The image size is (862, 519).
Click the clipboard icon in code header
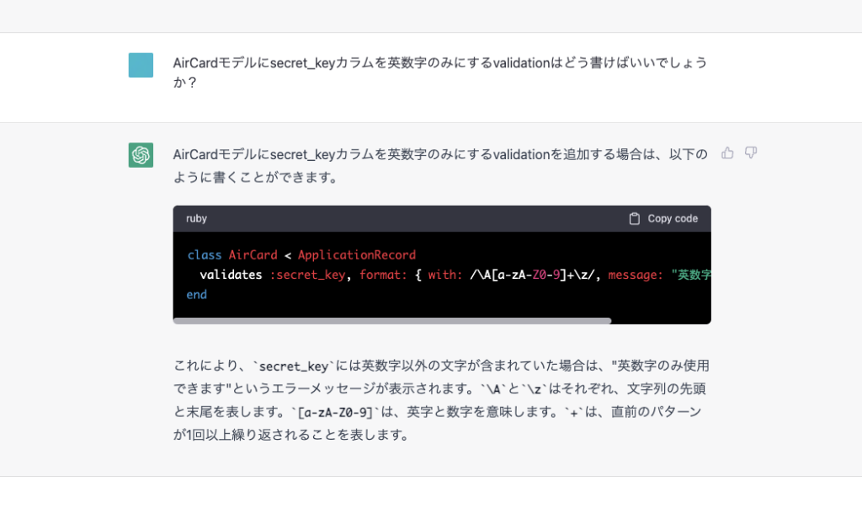635,218
